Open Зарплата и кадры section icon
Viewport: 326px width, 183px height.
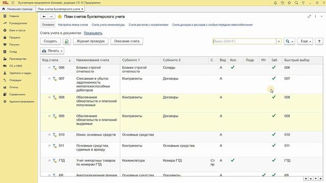click(5, 73)
